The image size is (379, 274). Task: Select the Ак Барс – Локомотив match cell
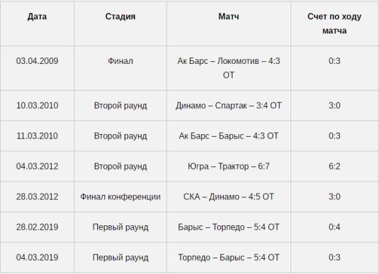coord(229,68)
